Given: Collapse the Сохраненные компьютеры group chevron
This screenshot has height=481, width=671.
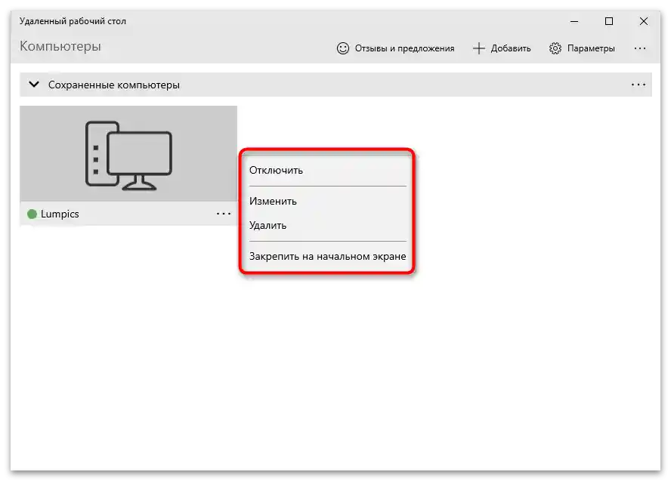Looking at the screenshot, I should click(34, 85).
